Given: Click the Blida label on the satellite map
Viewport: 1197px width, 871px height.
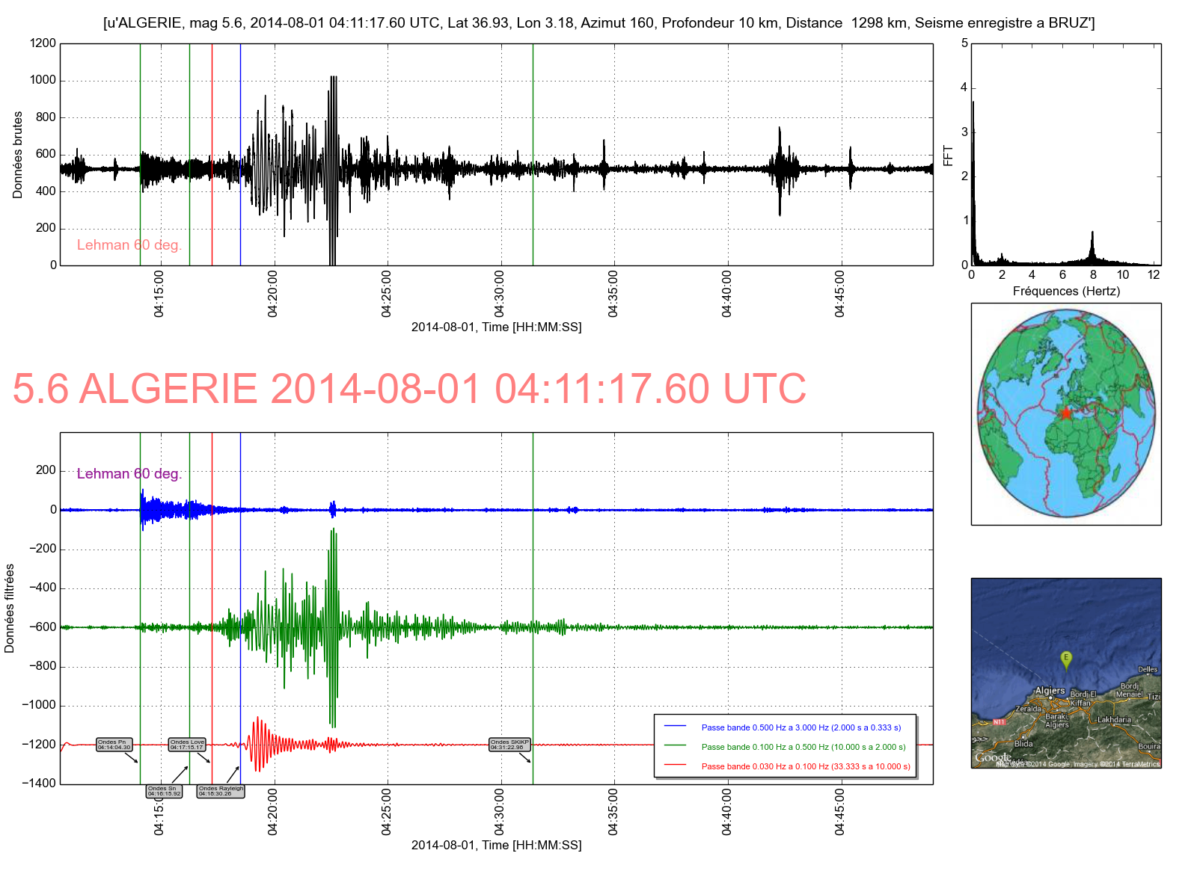Looking at the screenshot, I should coord(1023,744).
